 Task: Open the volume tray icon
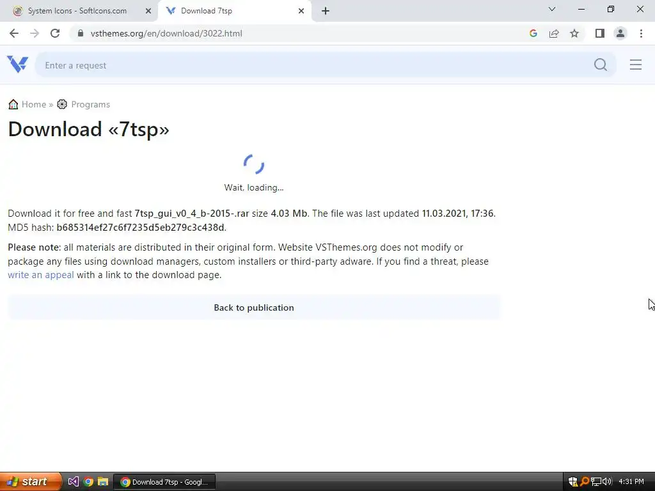click(x=607, y=481)
